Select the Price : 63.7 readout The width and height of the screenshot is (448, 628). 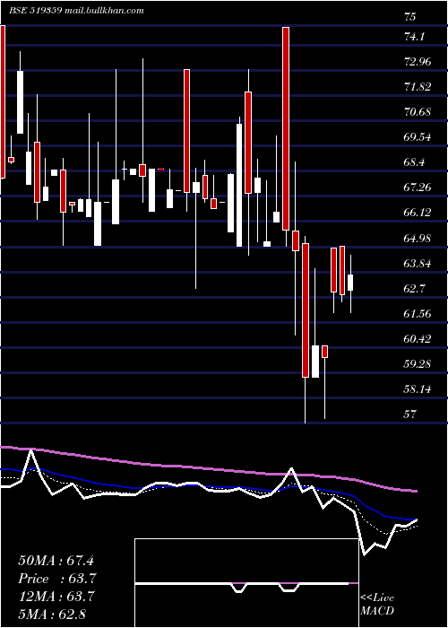click(57, 579)
